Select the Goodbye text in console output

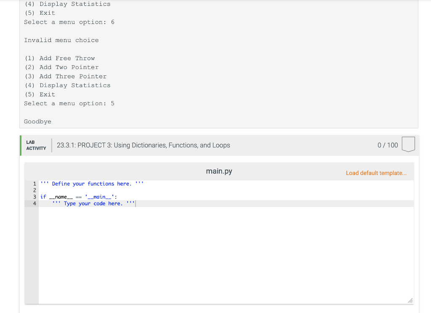(x=37, y=121)
